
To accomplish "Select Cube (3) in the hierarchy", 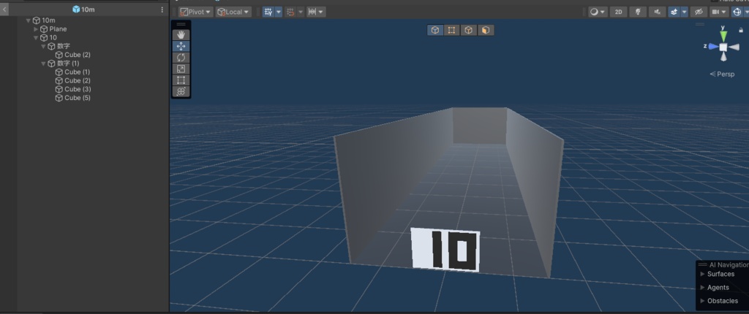I will pyautogui.click(x=78, y=89).
